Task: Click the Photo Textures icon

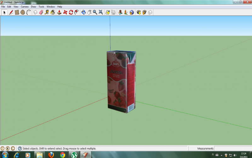Action: [x=126, y=12]
